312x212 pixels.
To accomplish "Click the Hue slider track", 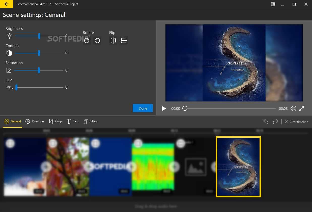I will click(x=39, y=87).
